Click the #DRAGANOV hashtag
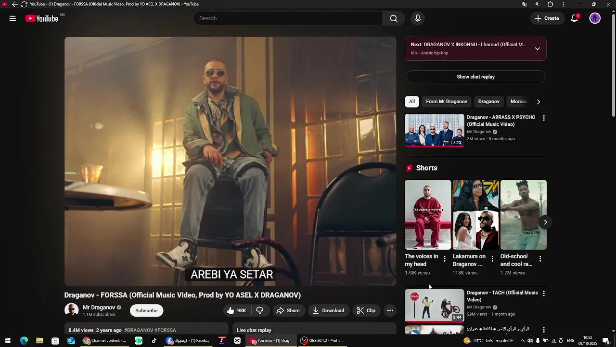The image size is (616, 347). pos(139,330)
